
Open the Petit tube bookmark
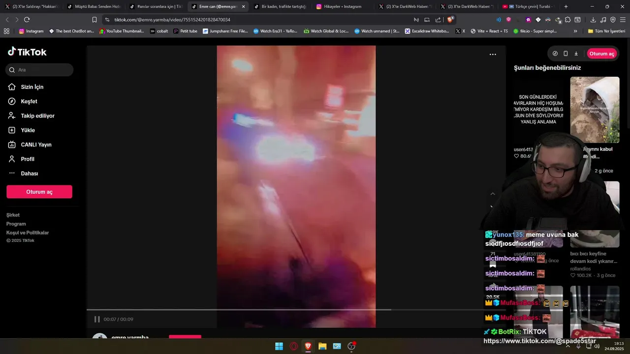[185, 31]
